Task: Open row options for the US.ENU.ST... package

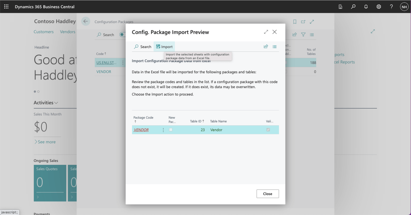Action: pyautogui.click(x=123, y=63)
